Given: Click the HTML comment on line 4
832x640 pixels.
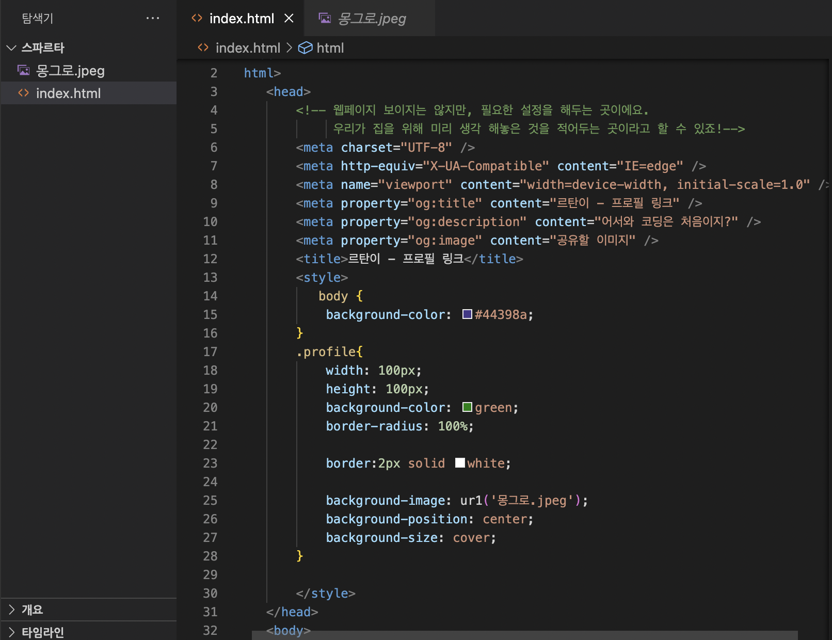Looking at the screenshot, I should click(472, 110).
